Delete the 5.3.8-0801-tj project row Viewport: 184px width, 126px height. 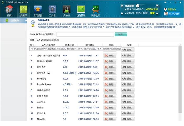click(x=110, y=73)
